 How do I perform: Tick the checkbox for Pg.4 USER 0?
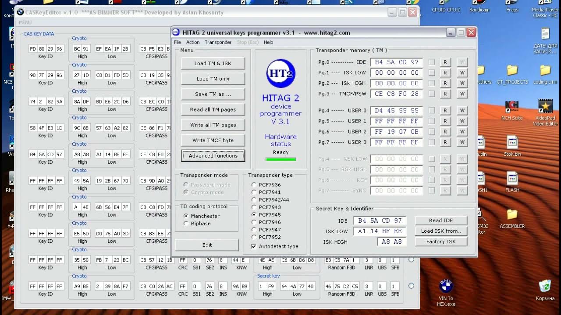432,110
